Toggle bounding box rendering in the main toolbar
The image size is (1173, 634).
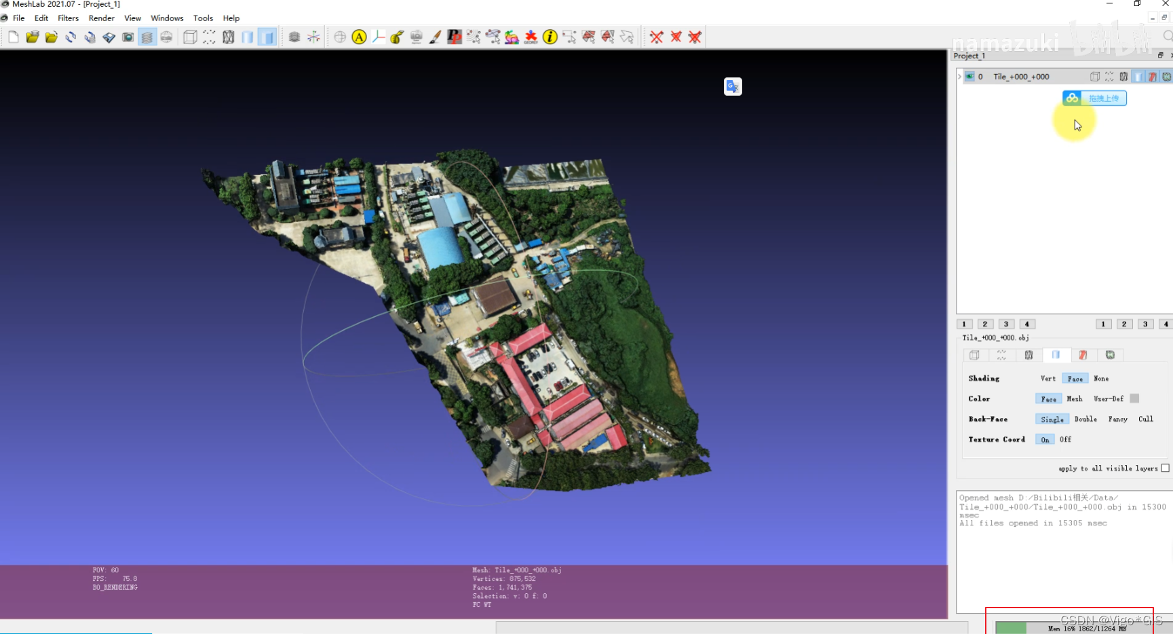[191, 37]
